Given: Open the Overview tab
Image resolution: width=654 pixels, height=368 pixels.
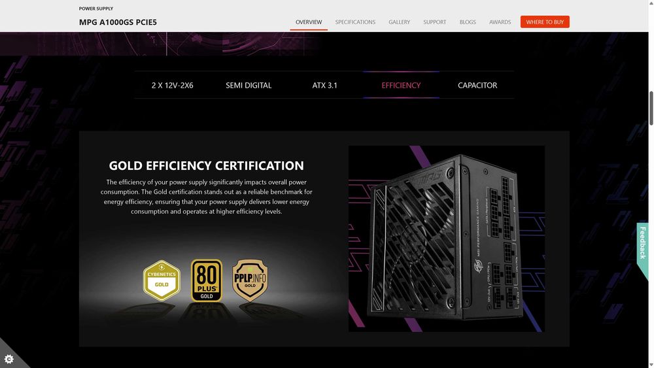Looking at the screenshot, I should [309, 22].
